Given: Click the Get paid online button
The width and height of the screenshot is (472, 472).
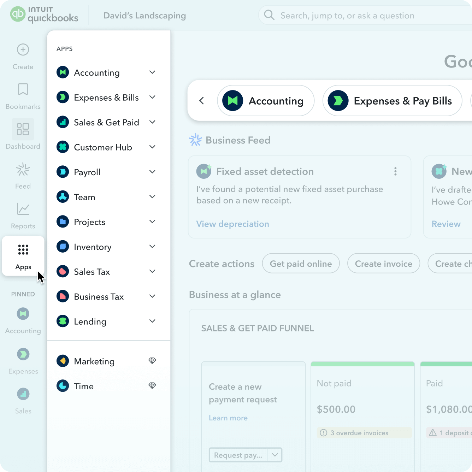Looking at the screenshot, I should click(x=301, y=264).
